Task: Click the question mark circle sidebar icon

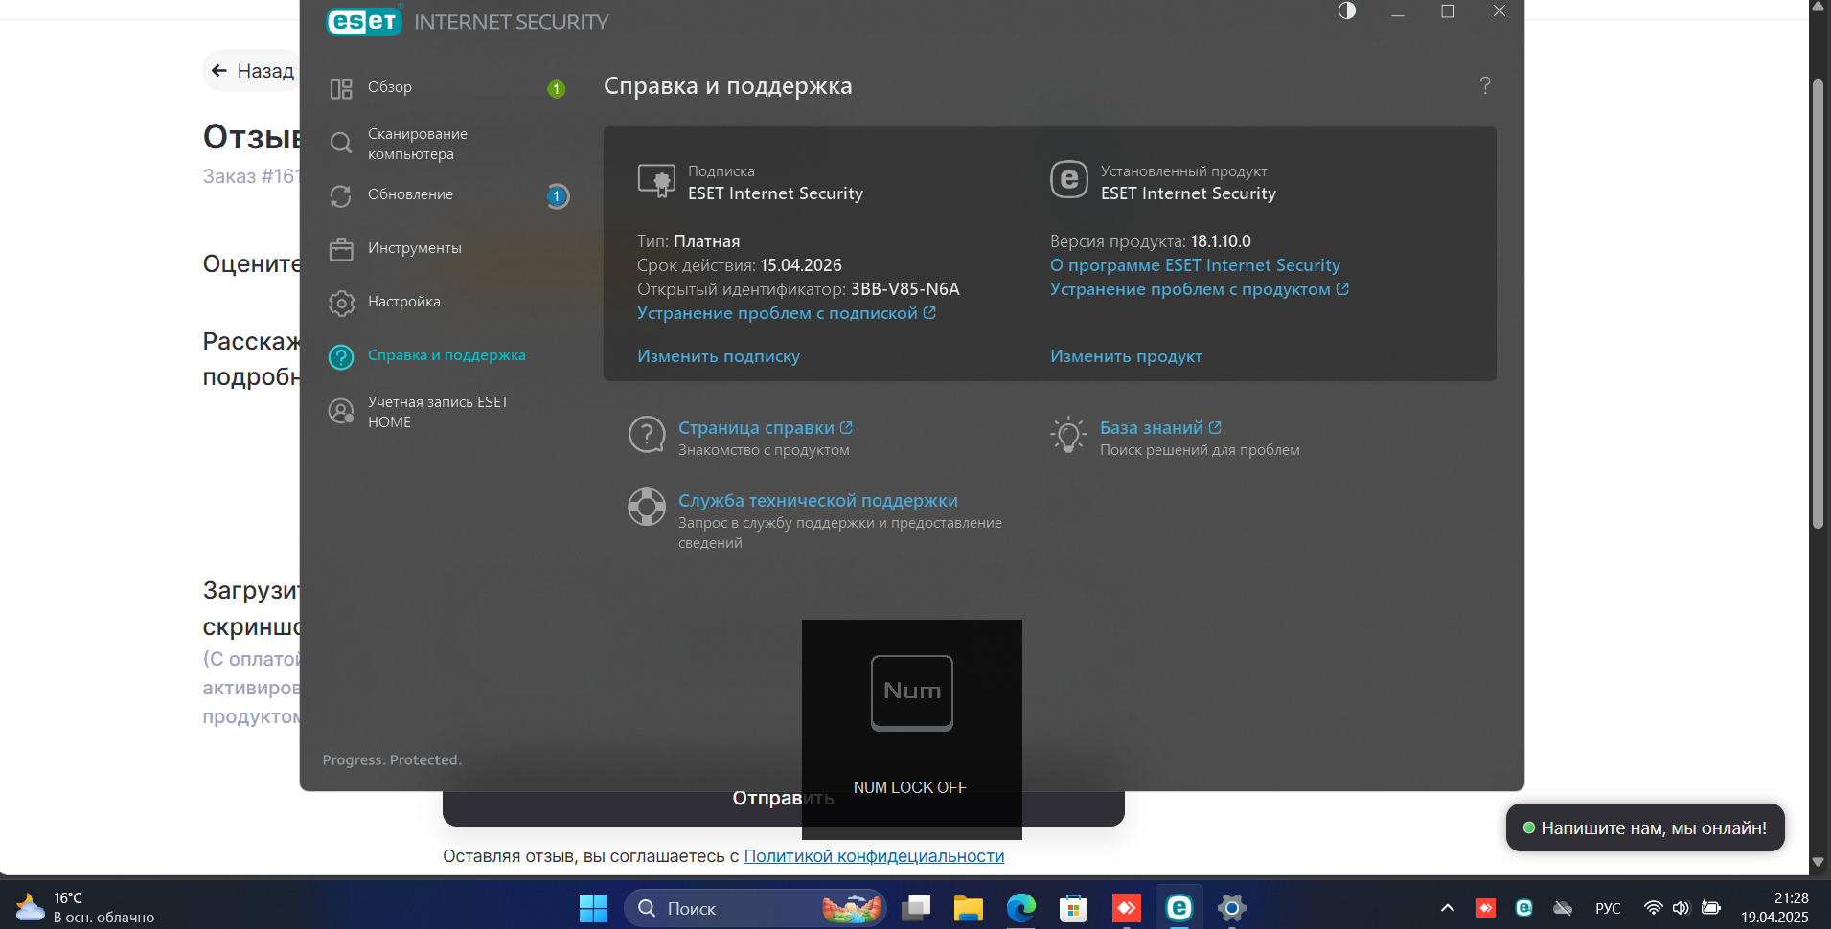Action: 341,357
